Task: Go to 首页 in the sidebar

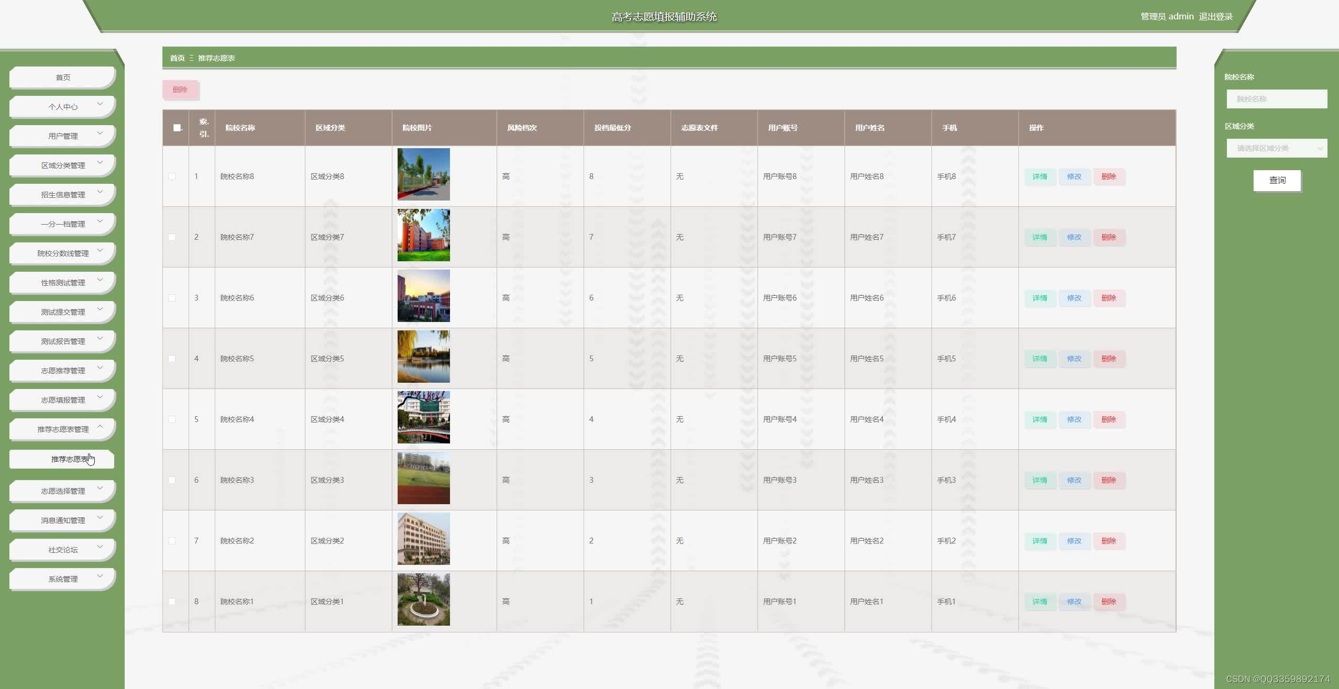Action: click(x=62, y=77)
